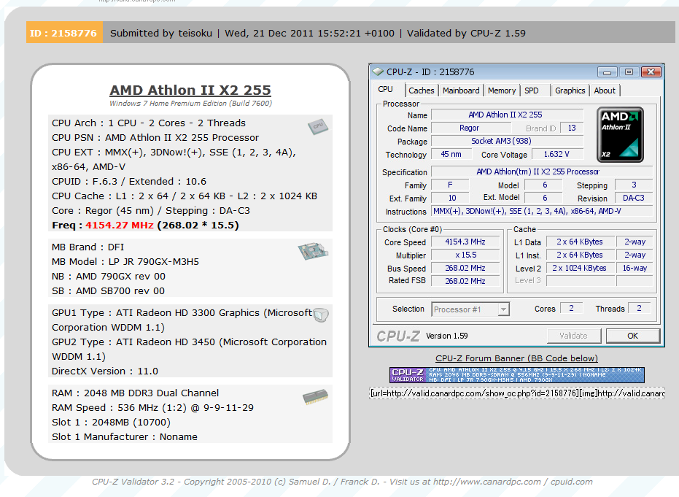Screen dimensions: 679x497
Task: Click the Slot 1 Manufacturer : Noname line
Action: click(124, 436)
